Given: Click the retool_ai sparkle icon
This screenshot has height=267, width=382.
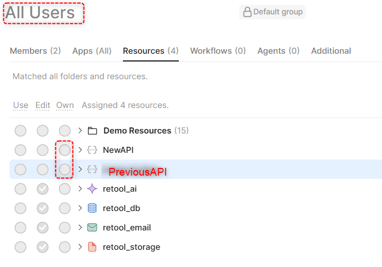Looking at the screenshot, I should 92,189.
